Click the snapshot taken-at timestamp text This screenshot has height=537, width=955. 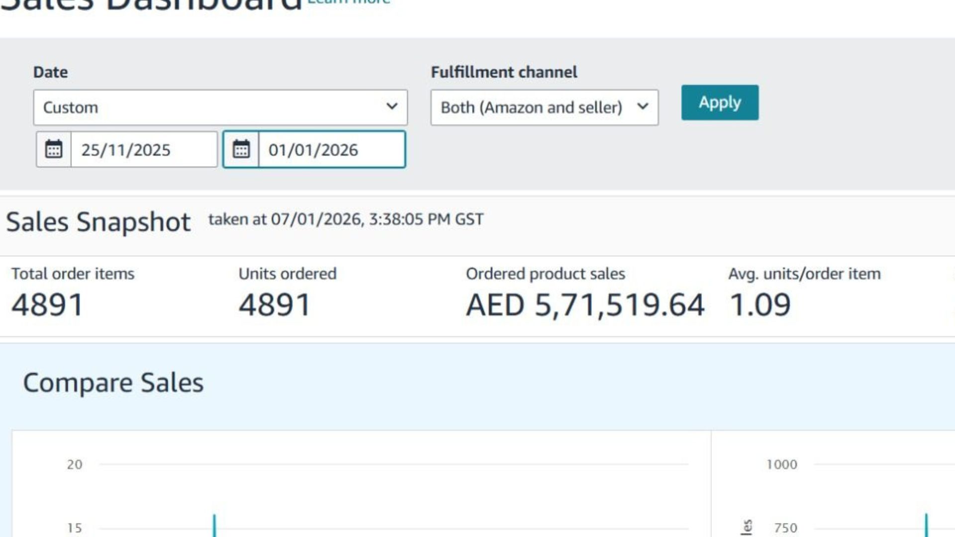[346, 219]
